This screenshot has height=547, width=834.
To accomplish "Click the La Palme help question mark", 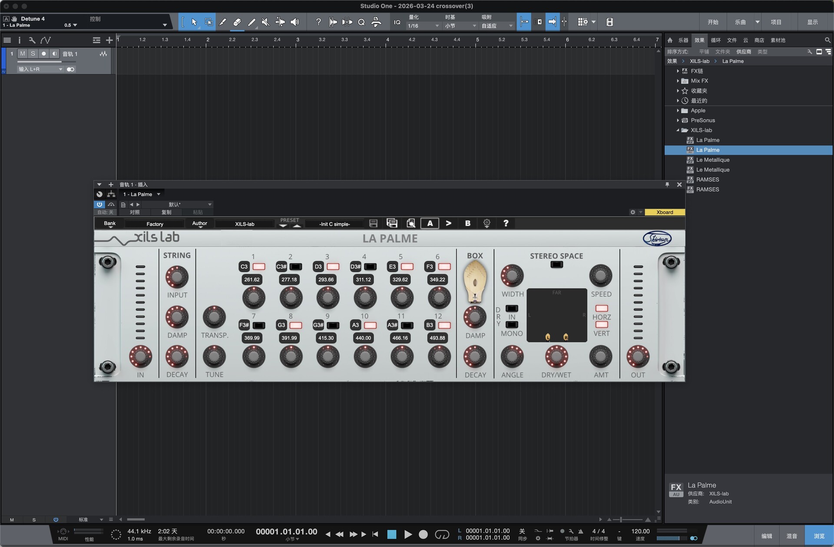I will [506, 224].
